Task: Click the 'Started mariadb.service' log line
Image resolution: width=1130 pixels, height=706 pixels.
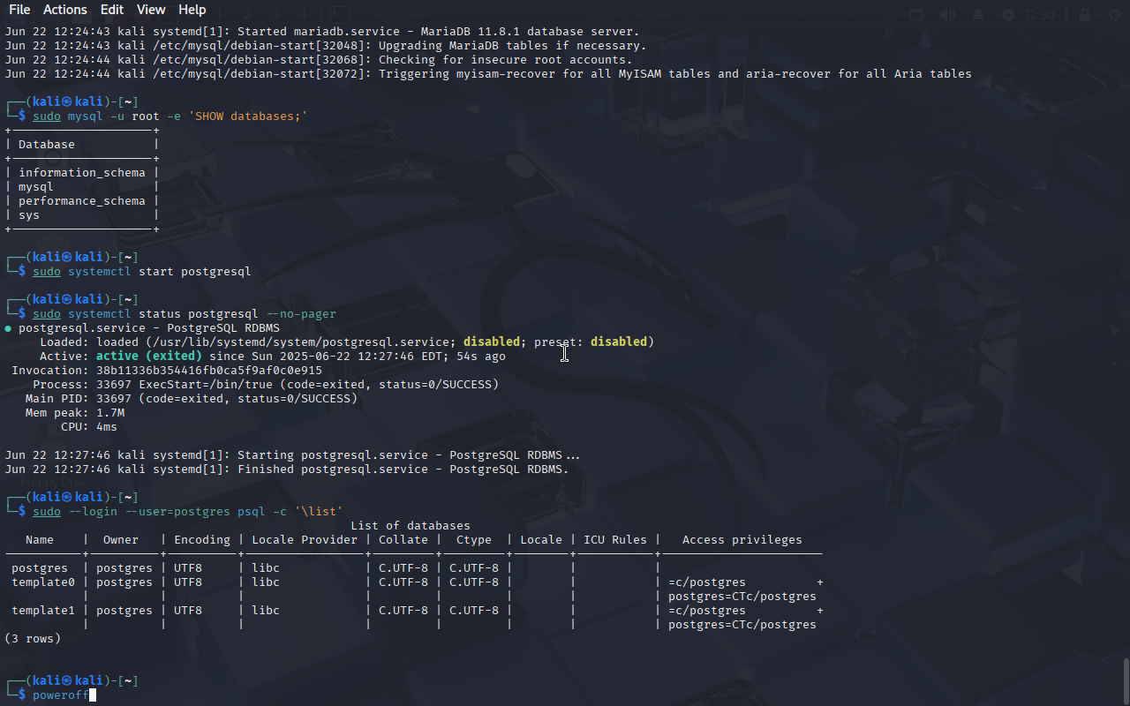Action: 322,32
